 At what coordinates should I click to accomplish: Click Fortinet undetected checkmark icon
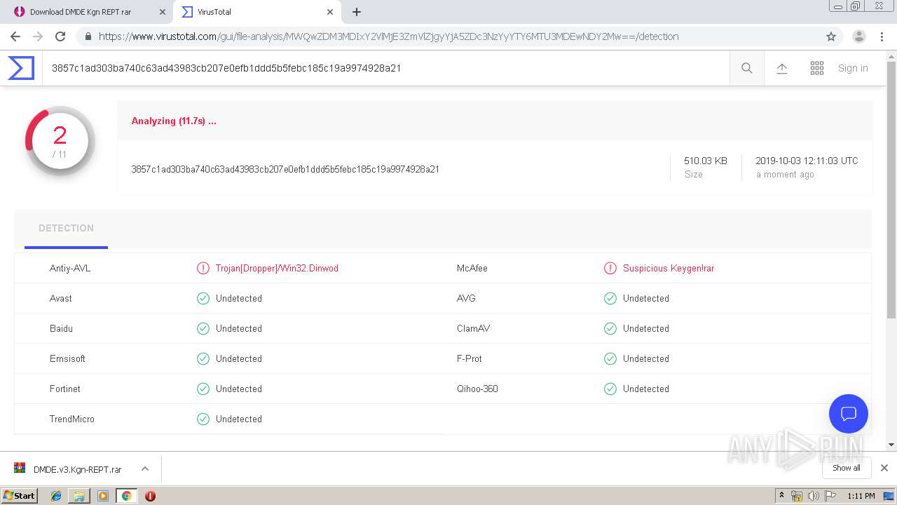[203, 389]
